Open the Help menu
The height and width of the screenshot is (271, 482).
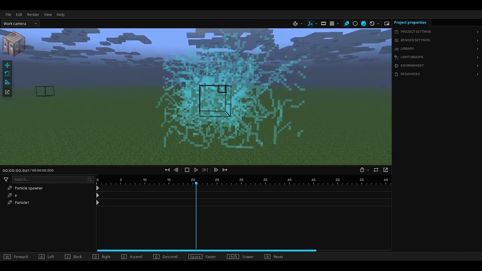click(61, 14)
